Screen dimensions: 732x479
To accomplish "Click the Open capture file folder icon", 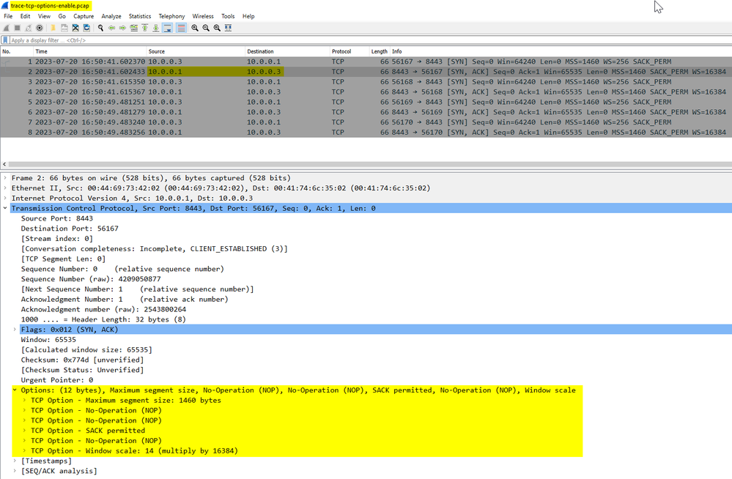I will 53,28.
